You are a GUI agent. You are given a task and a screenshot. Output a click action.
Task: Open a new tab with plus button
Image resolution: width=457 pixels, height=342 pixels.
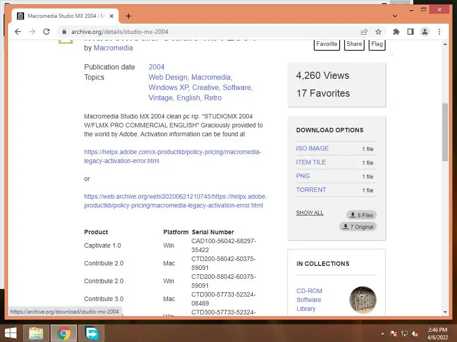coord(129,16)
